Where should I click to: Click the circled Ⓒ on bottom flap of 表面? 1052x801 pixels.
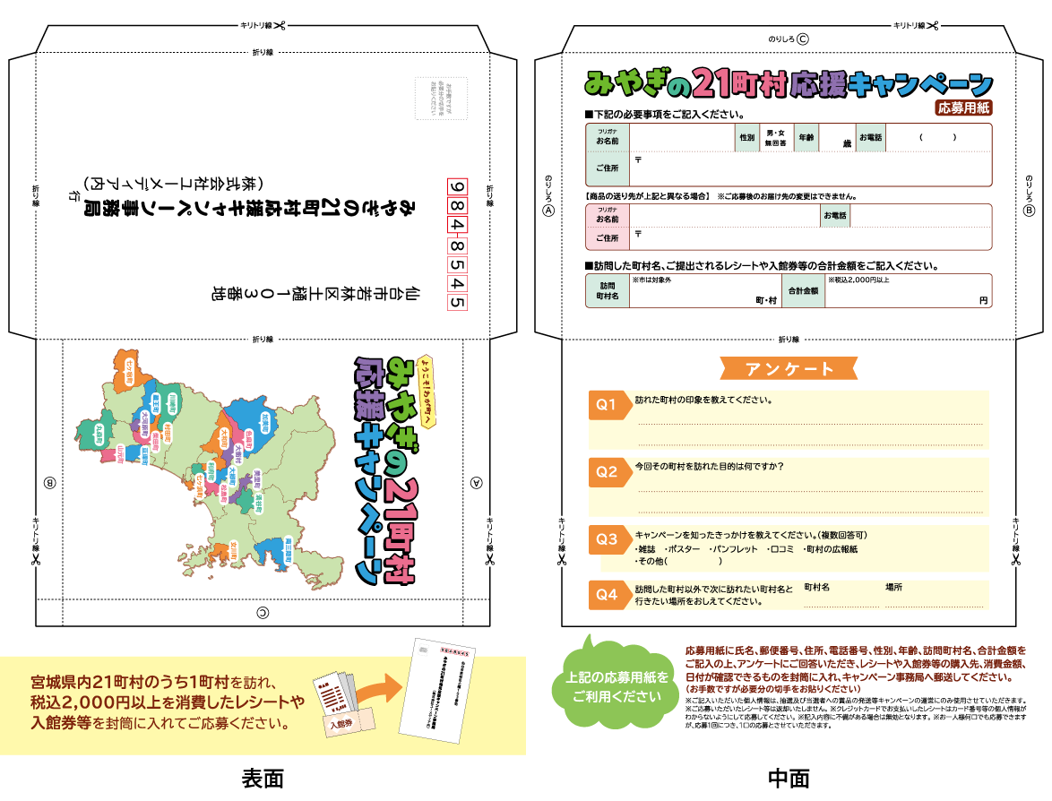(263, 613)
